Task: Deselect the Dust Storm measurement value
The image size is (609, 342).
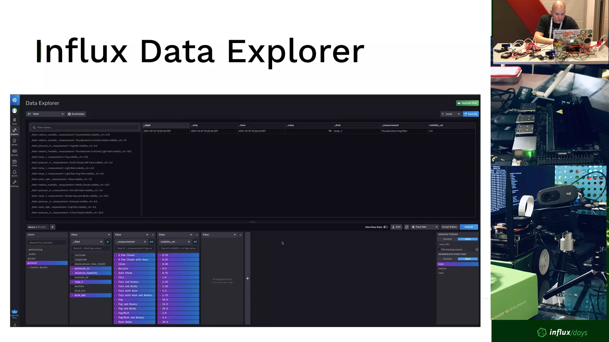Action: coord(135,273)
